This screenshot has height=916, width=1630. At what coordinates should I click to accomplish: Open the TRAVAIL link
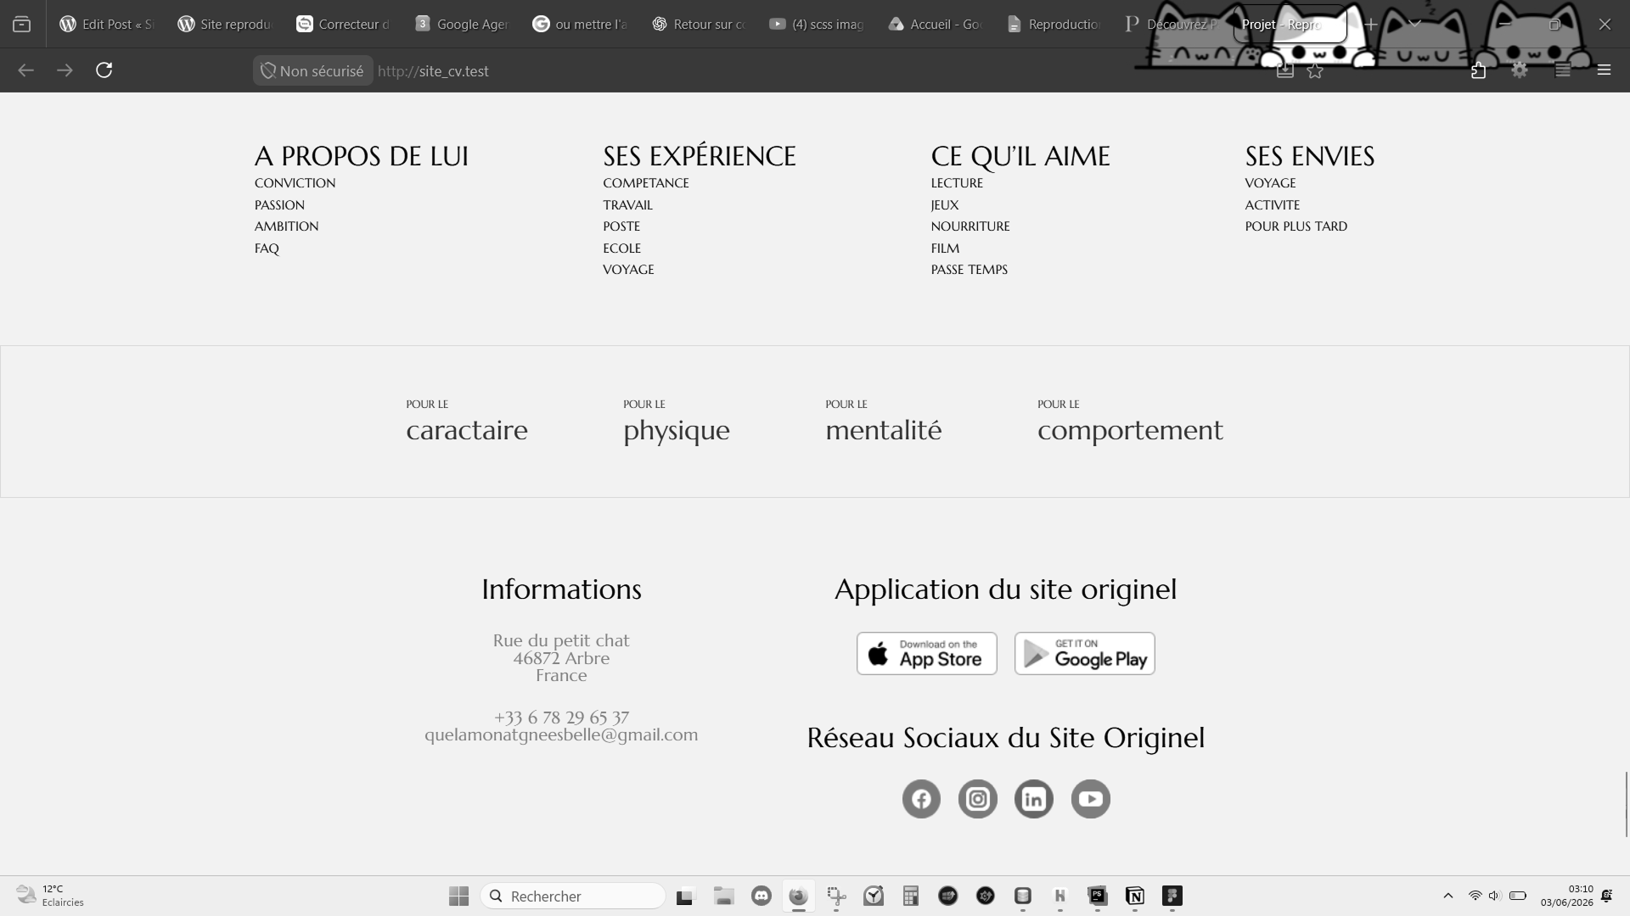[x=627, y=205]
